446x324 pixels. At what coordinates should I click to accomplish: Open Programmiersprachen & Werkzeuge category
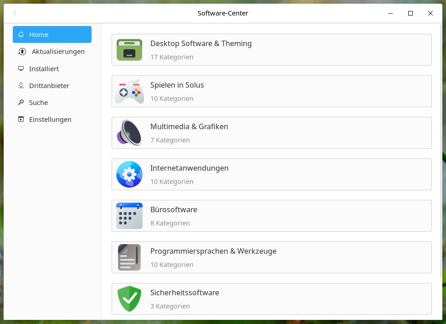coord(272,257)
